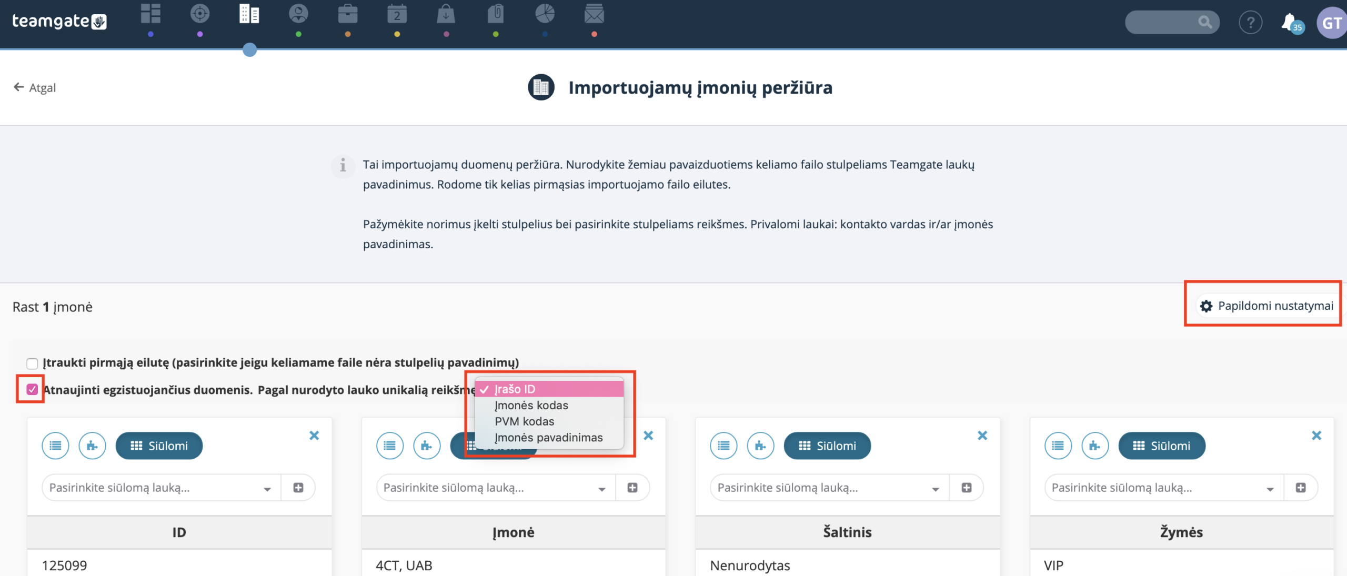
Task: Remove Šaltinis column with its X
Action: coord(982,435)
